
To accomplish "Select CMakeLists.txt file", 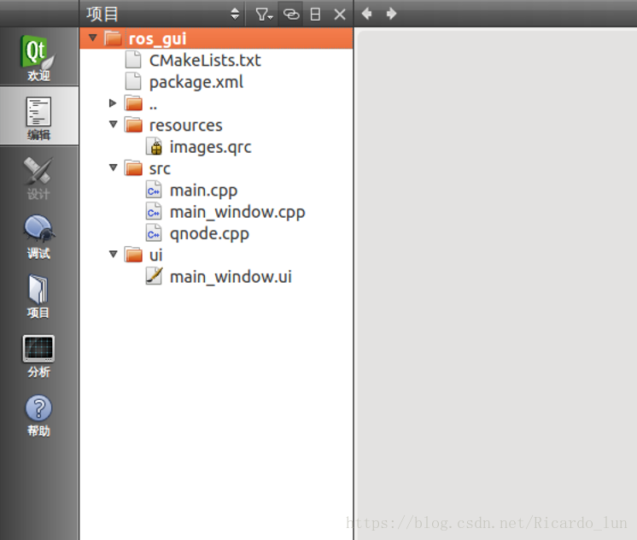I will click(x=205, y=61).
